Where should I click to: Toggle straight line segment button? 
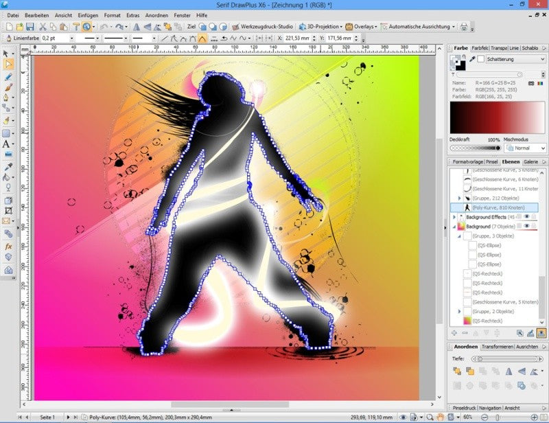point(165,38)
